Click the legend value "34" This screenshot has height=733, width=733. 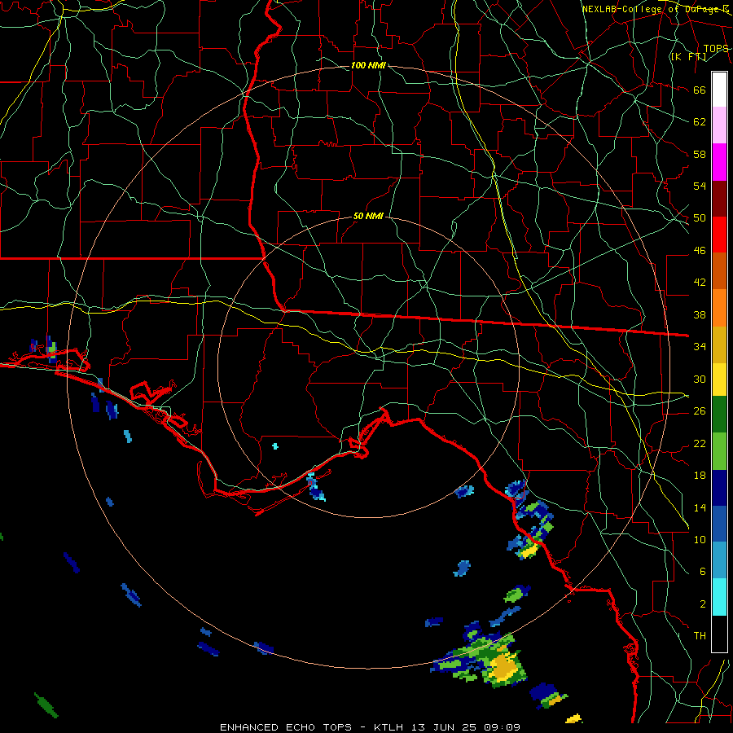click(x=700, y=346)
